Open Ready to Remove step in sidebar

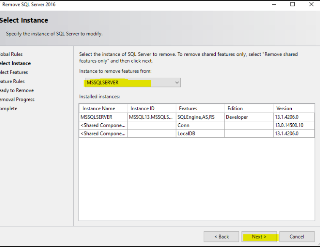(17, 90)
